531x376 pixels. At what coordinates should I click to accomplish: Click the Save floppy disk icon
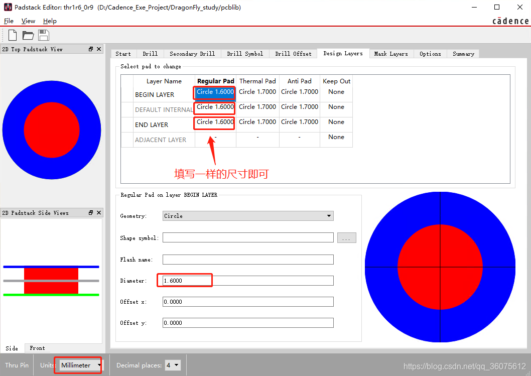[44, 35]
